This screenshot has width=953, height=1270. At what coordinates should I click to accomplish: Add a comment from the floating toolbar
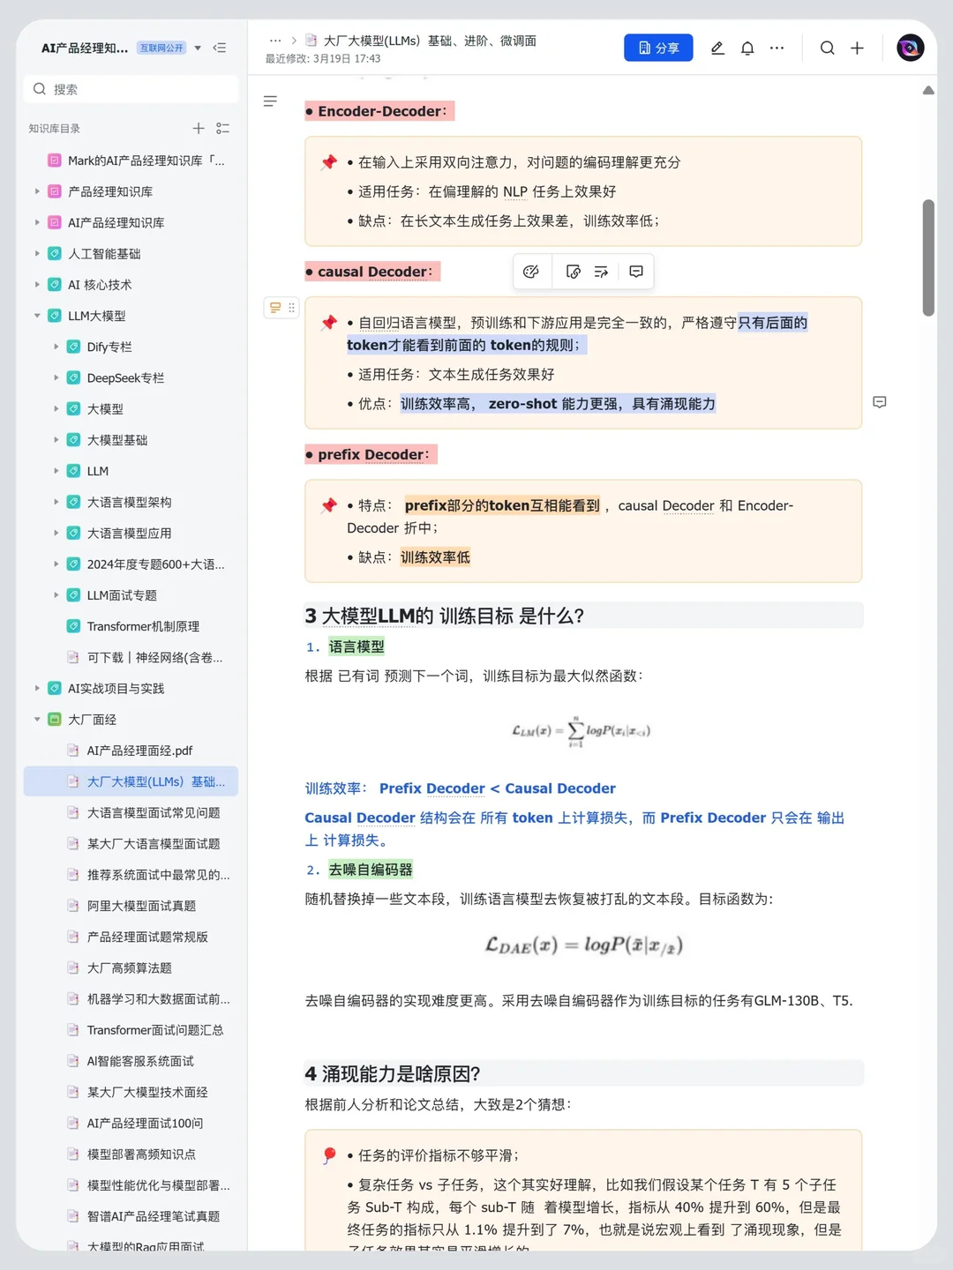pos(637,271)
